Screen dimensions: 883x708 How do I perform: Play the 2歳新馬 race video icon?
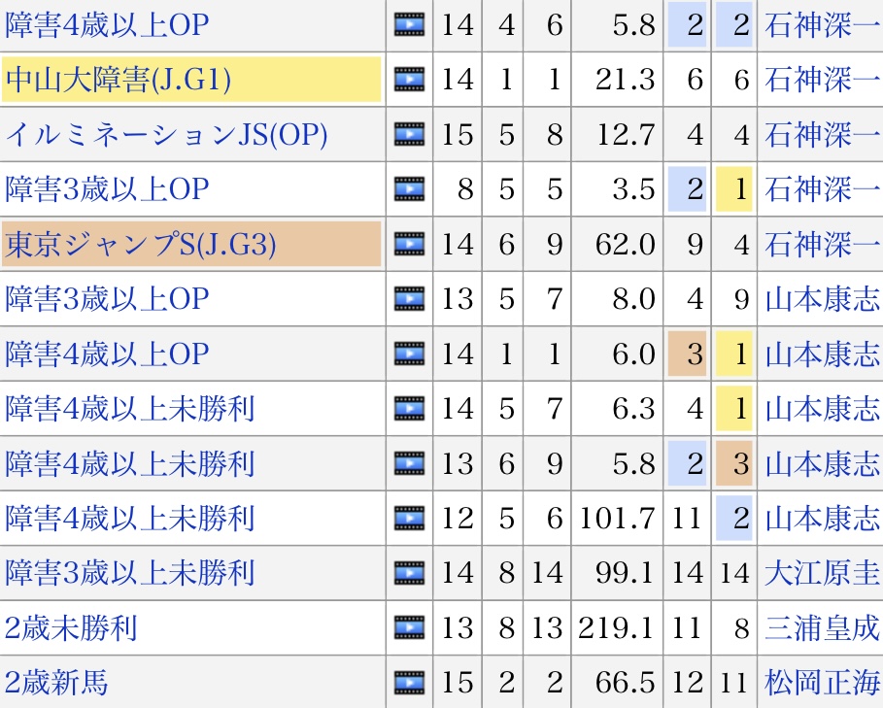(410, 683)
